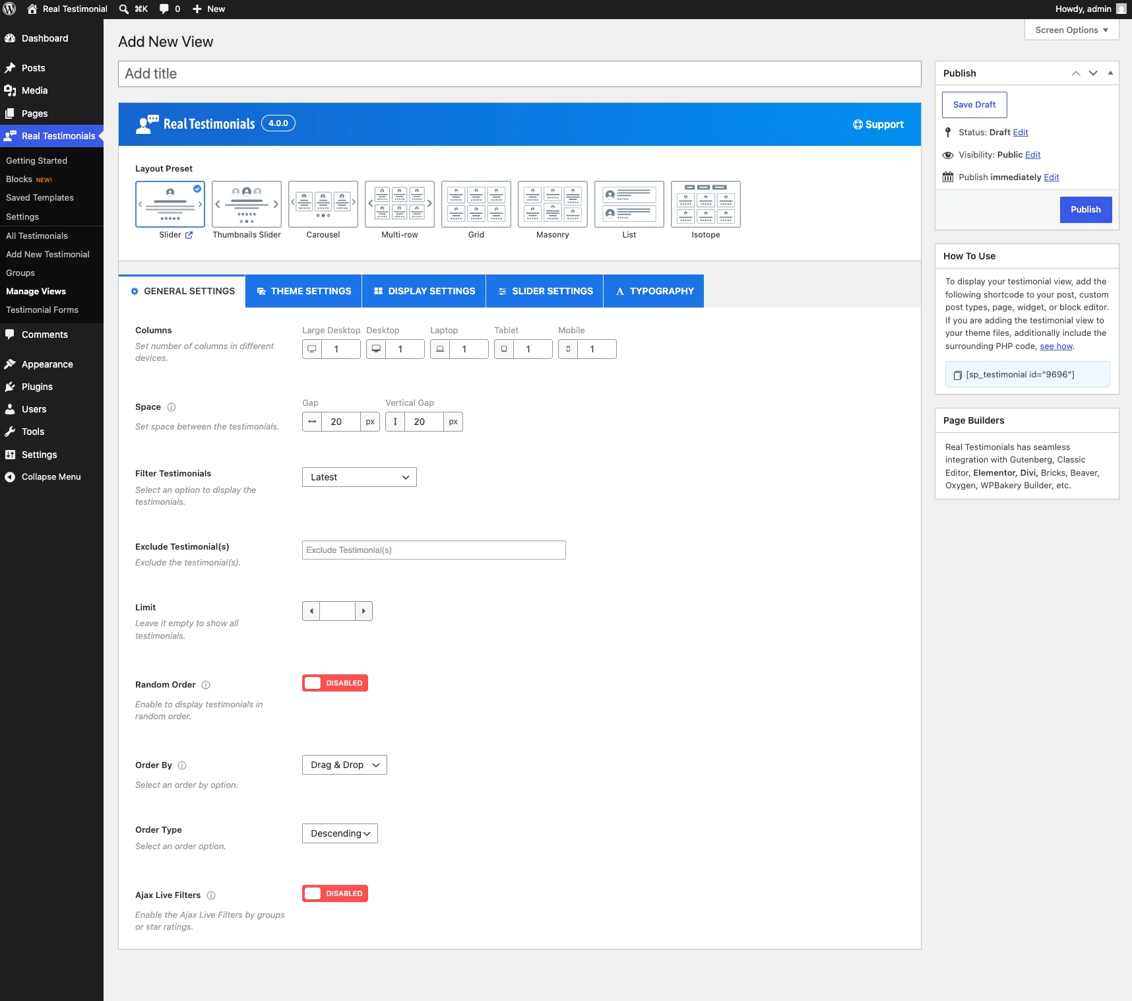Copy shortcode using the clipboard icon
The height and width of the screenshot is (1001, 1132).
click(x=957, y=375)
